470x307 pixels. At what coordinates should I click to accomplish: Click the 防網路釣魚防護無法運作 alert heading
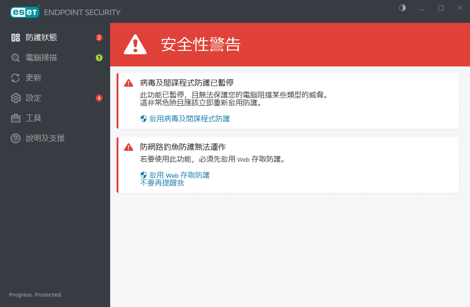point(183,147)
